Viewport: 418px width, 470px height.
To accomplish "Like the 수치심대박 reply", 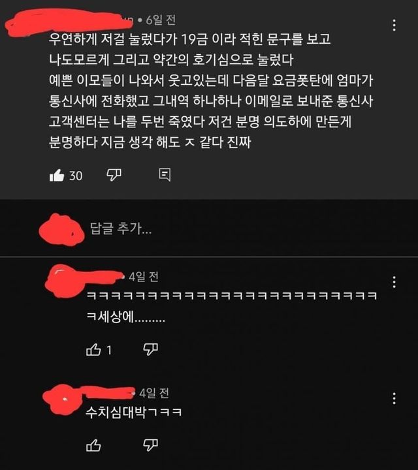I will point(93,445).
